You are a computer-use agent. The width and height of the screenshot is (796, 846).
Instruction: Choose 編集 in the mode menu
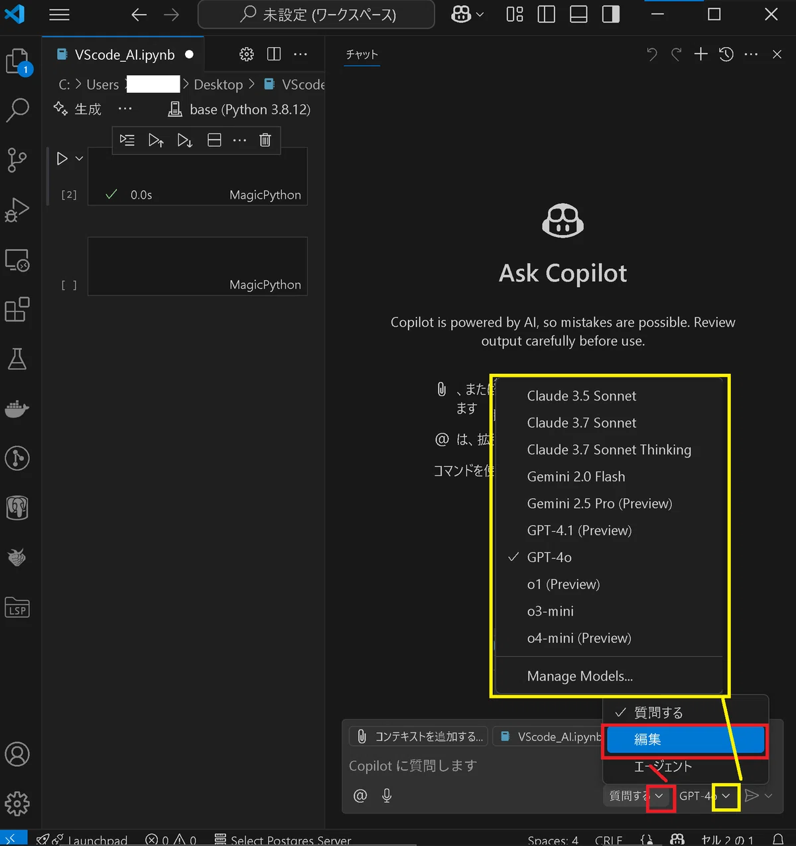(x=686, y=740)
